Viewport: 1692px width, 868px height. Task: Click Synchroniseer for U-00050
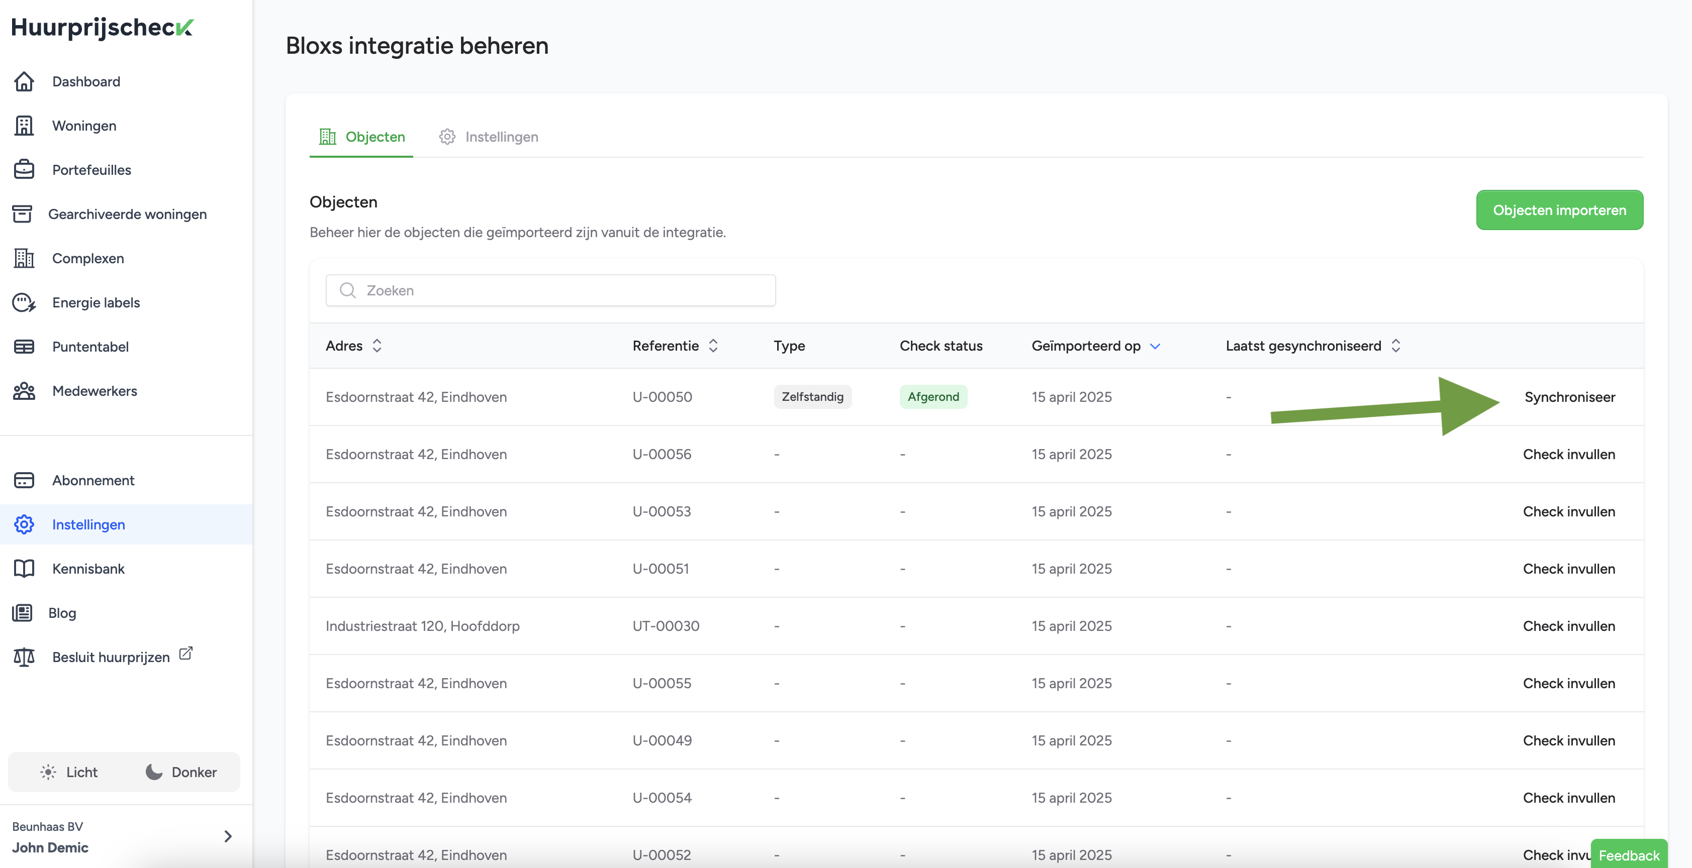[x=1569, y=396]
